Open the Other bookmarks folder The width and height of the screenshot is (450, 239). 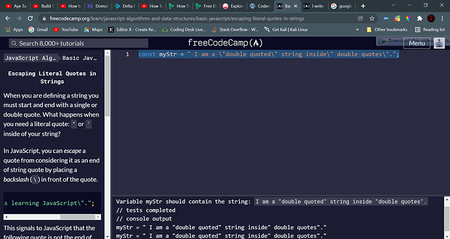(387, 29)
